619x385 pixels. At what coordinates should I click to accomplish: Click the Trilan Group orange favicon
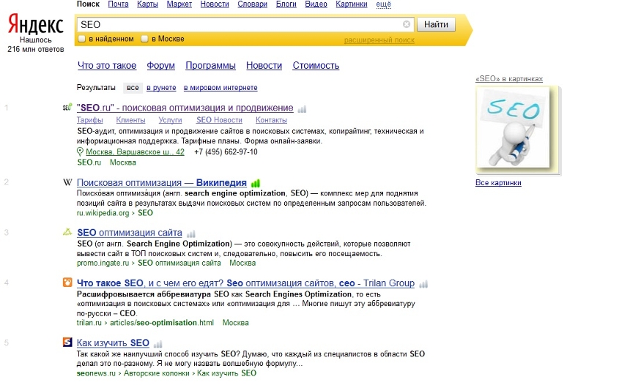pos(67,283)
